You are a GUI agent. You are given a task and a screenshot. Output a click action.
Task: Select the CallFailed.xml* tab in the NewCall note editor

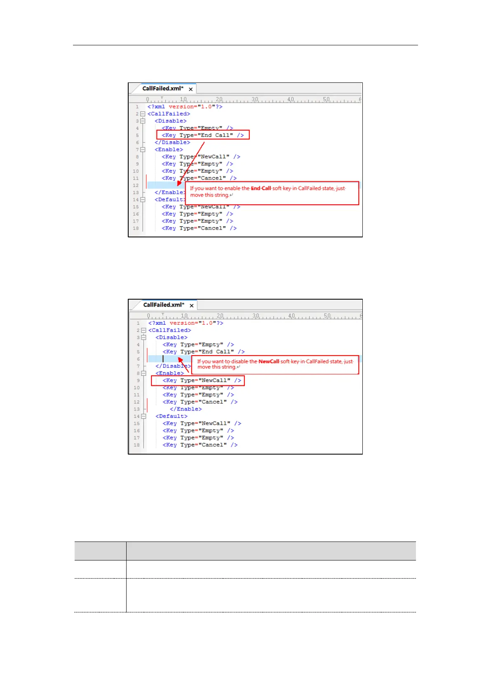164,305
